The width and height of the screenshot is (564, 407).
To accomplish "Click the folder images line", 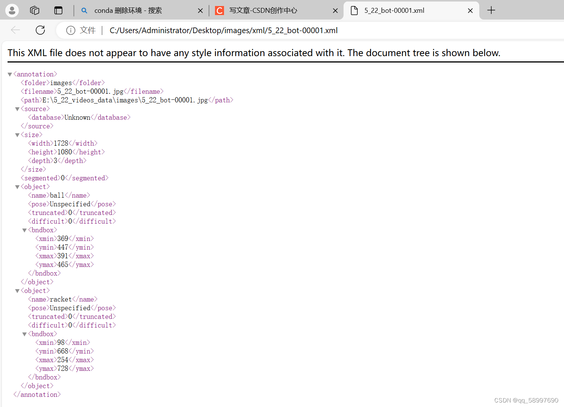I will pos(63,83).
